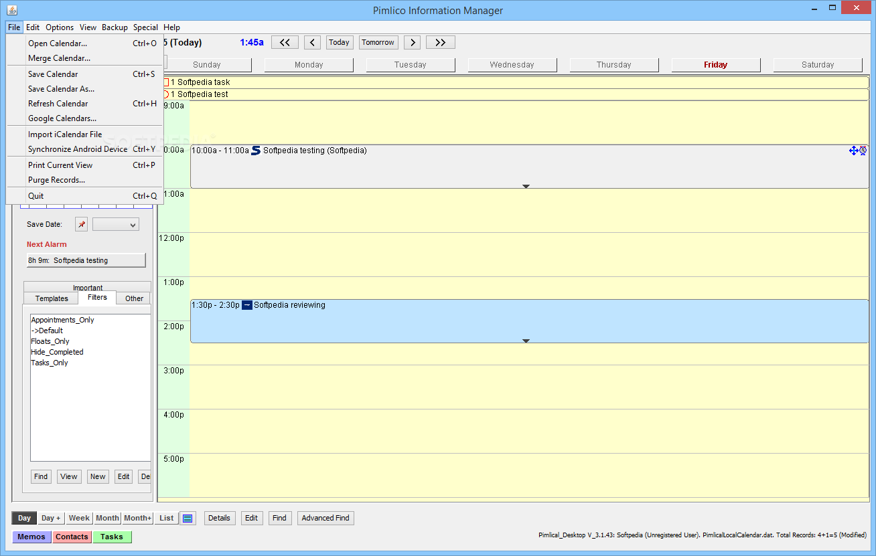Viewport: 876px width, 556px height.
Task: Open the Save Date dropdown
Action: coord(116,224)
